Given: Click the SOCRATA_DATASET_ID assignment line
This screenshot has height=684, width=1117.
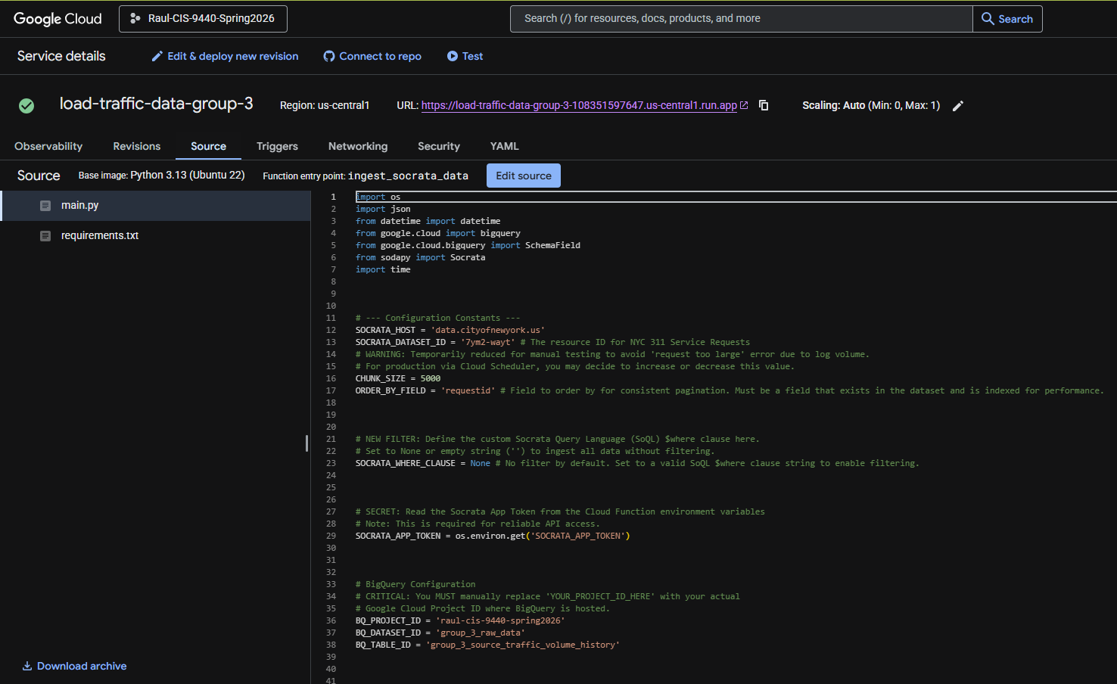Looking at the screenshot, I should coord(552,342).
